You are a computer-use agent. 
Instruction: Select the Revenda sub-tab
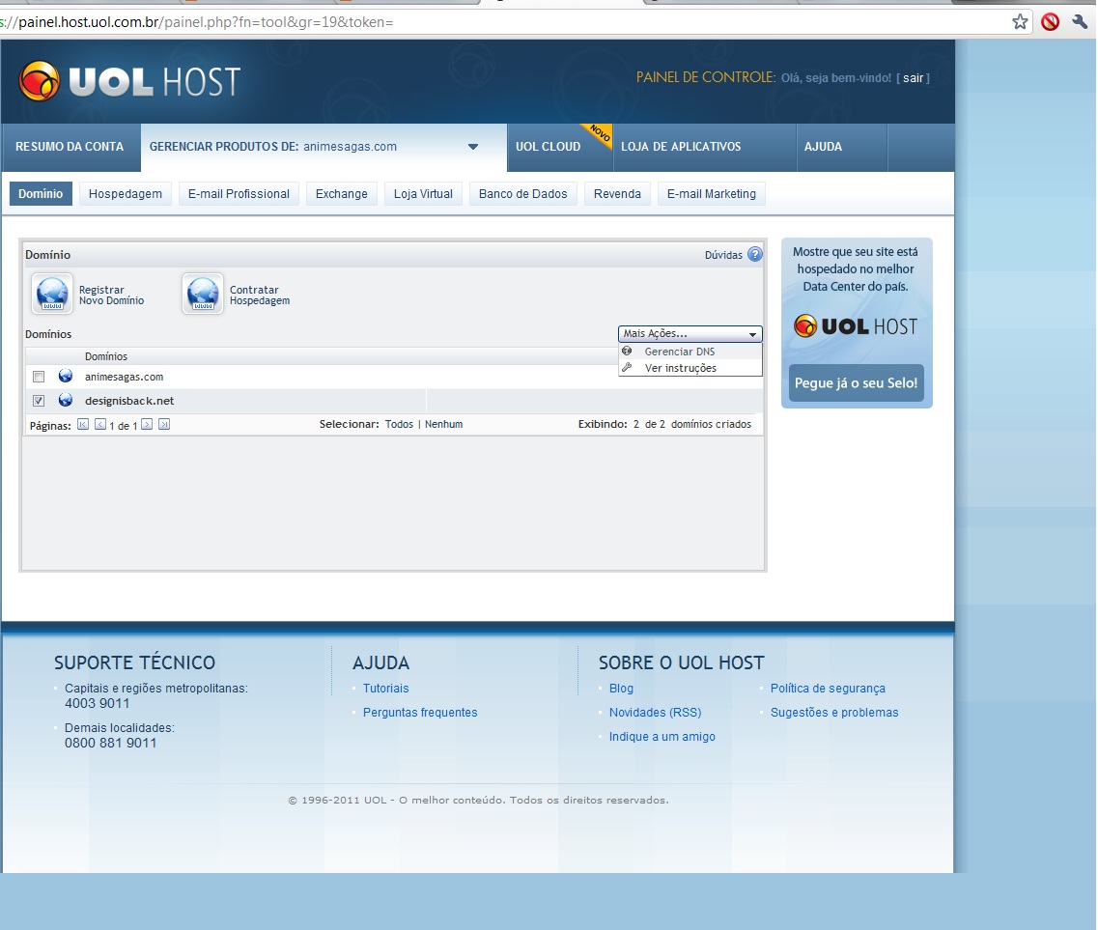[617, 194]
